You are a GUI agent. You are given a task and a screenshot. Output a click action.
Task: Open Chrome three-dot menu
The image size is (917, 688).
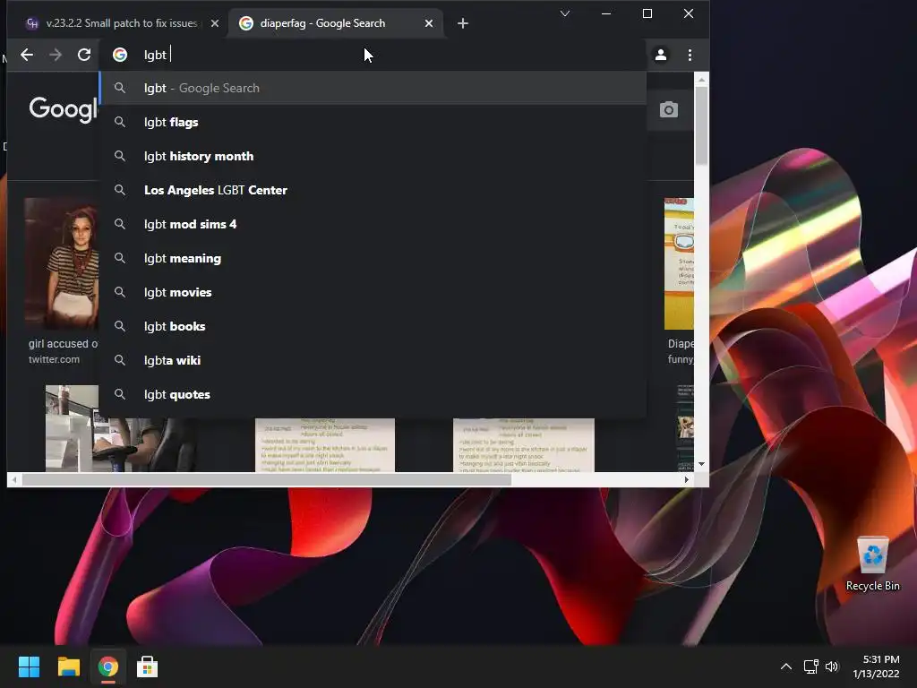pyautogui.click(x=690, y=55)
